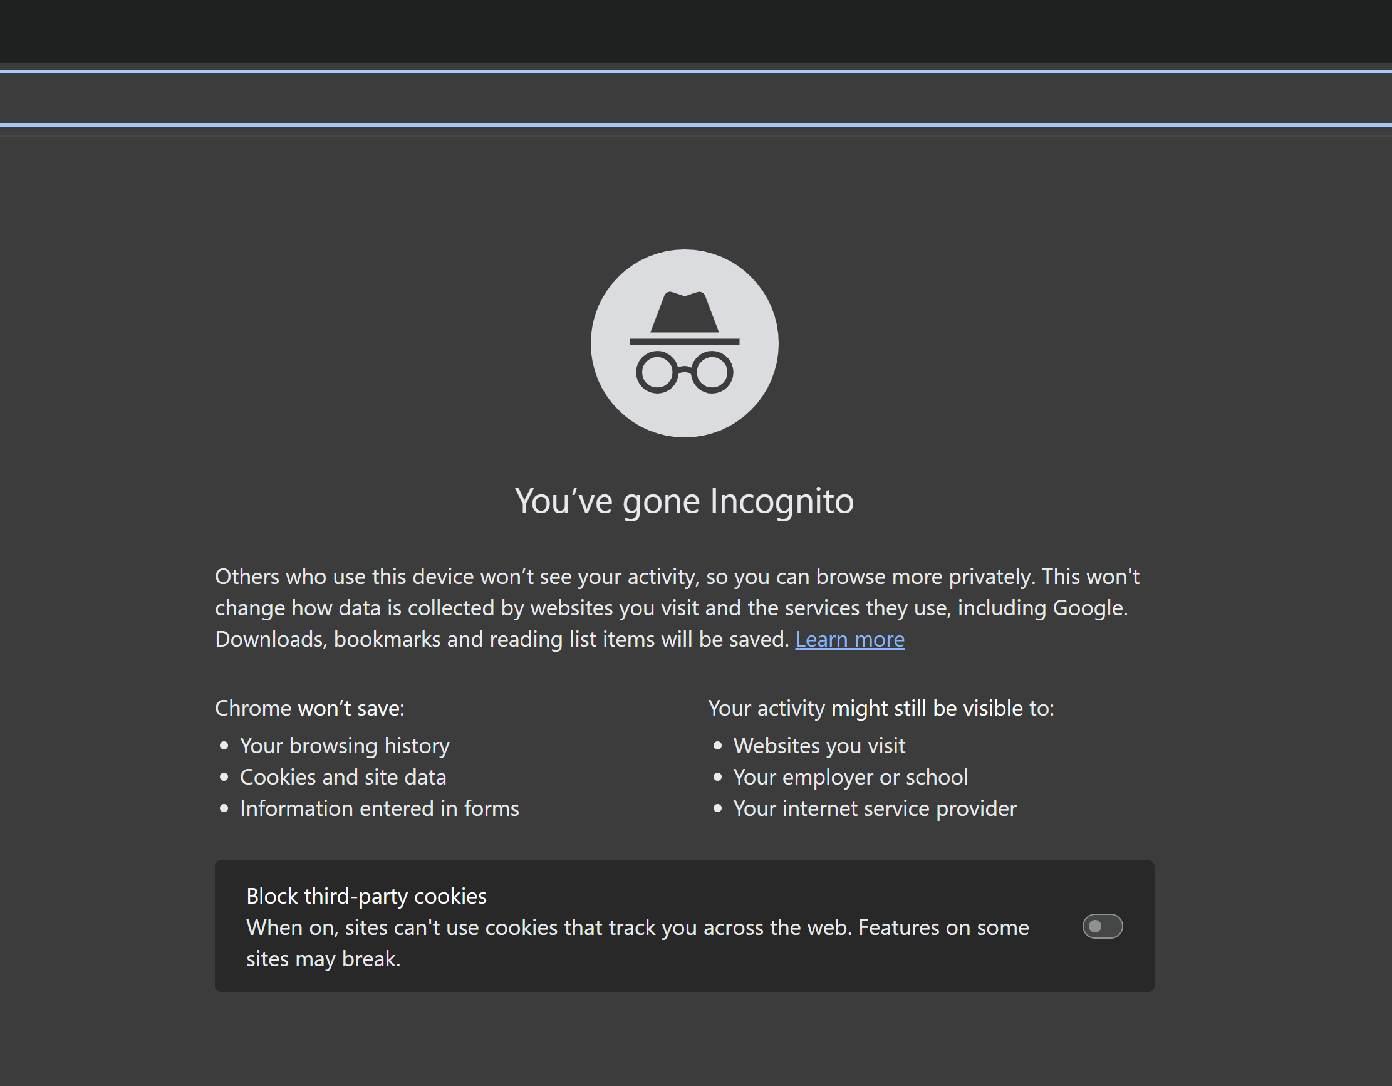Select "Cookies and site data" list item
Viewport: 1392px width, 1086px height.
342,776
